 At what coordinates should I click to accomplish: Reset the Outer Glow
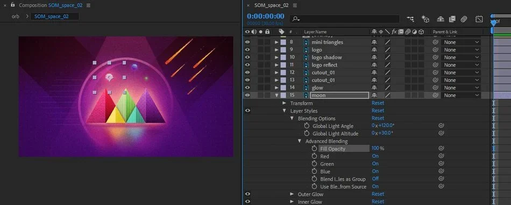point(378,194)
